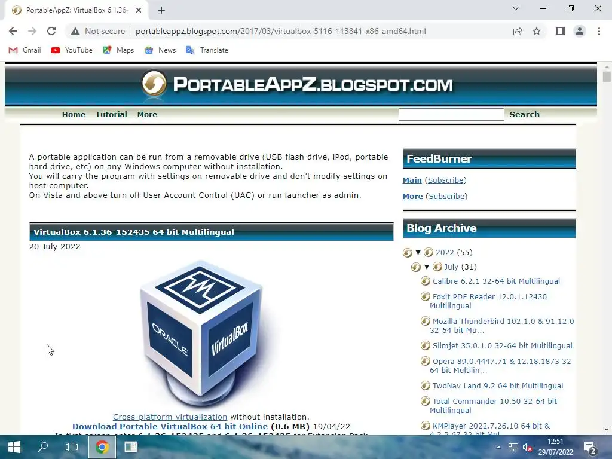
Task: Open the YouTube bookmark
Action: pyautogui.click(x=72, y=50)
